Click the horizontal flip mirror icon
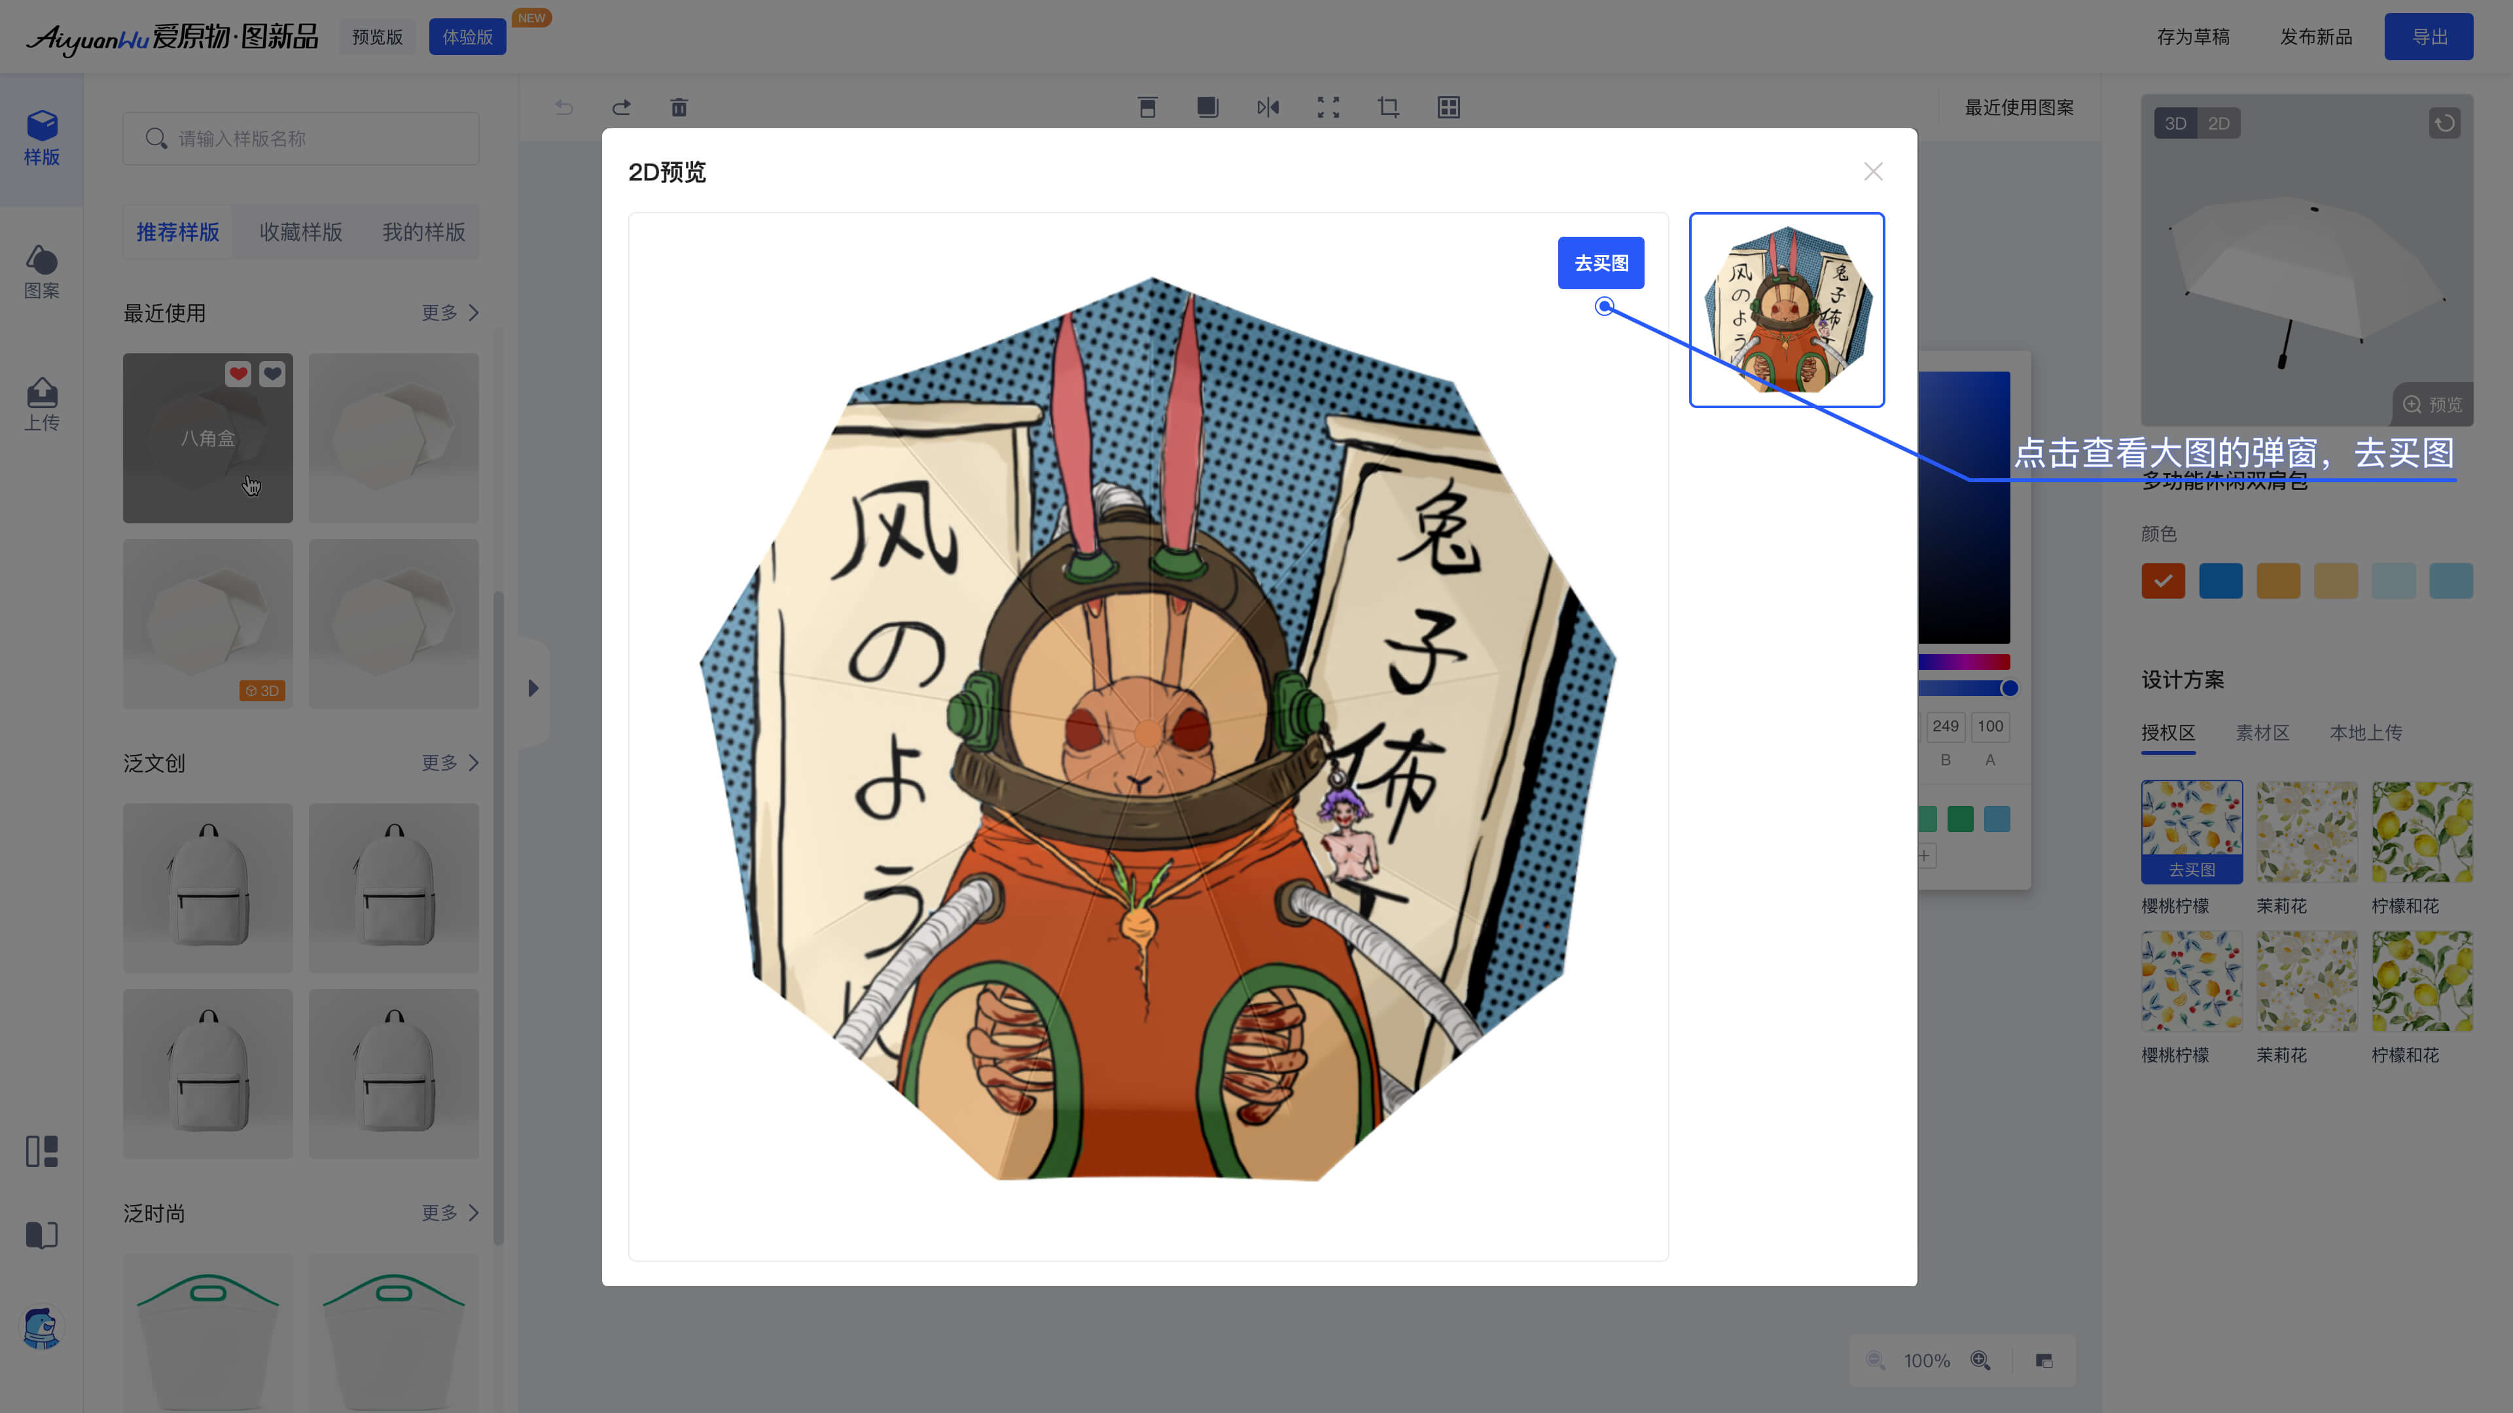 coord(1268,107)
